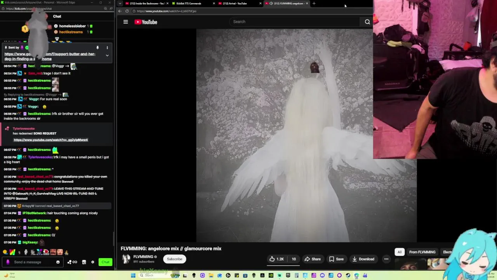This screenshot has height=280, width=497.
Task: Go back in the browser
Action: point(120,11)
